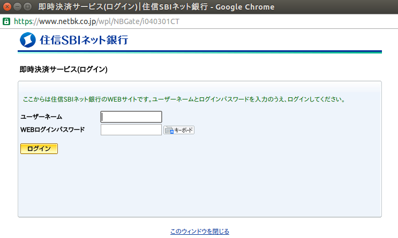Click the yellow ログイン button
The width and height of the screenshot is (398, 238).
tap(39, 149)
